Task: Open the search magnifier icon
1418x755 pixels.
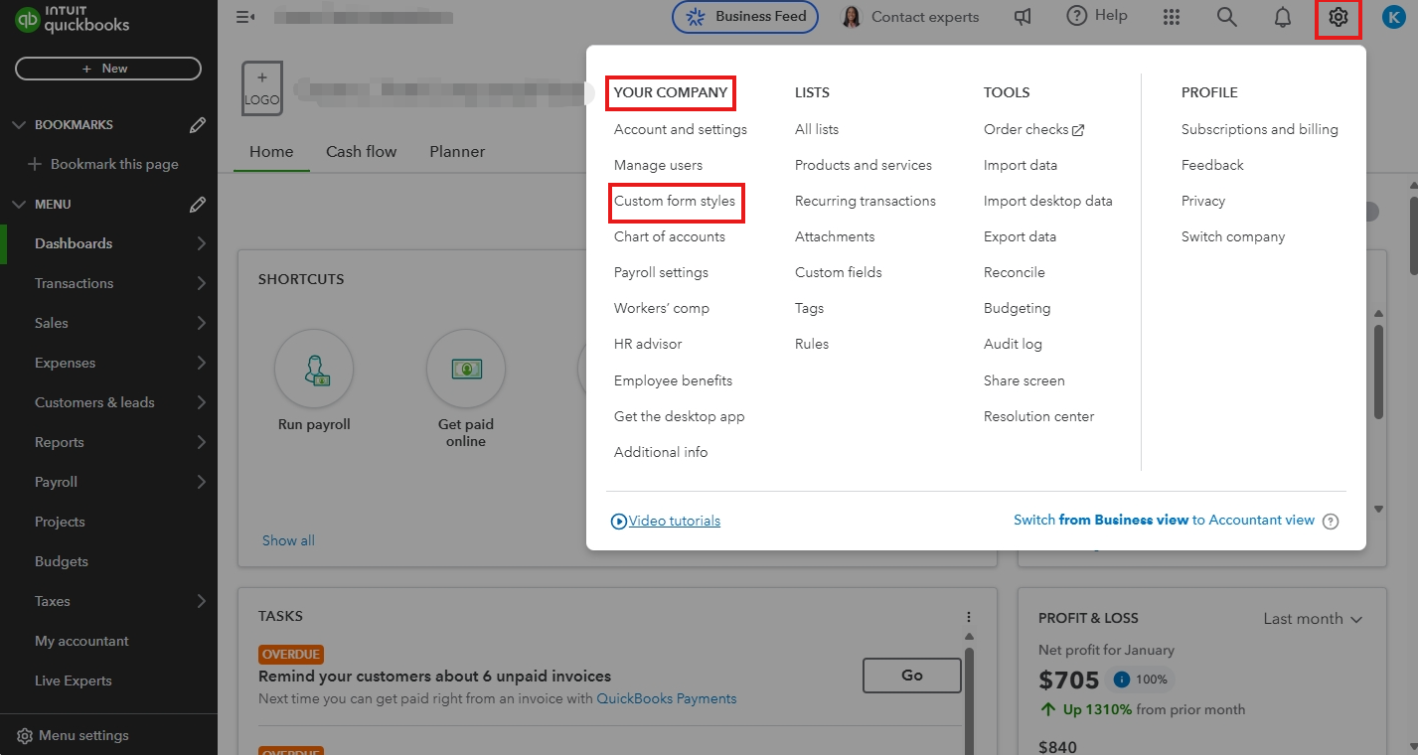Action: coord(1226,17)
